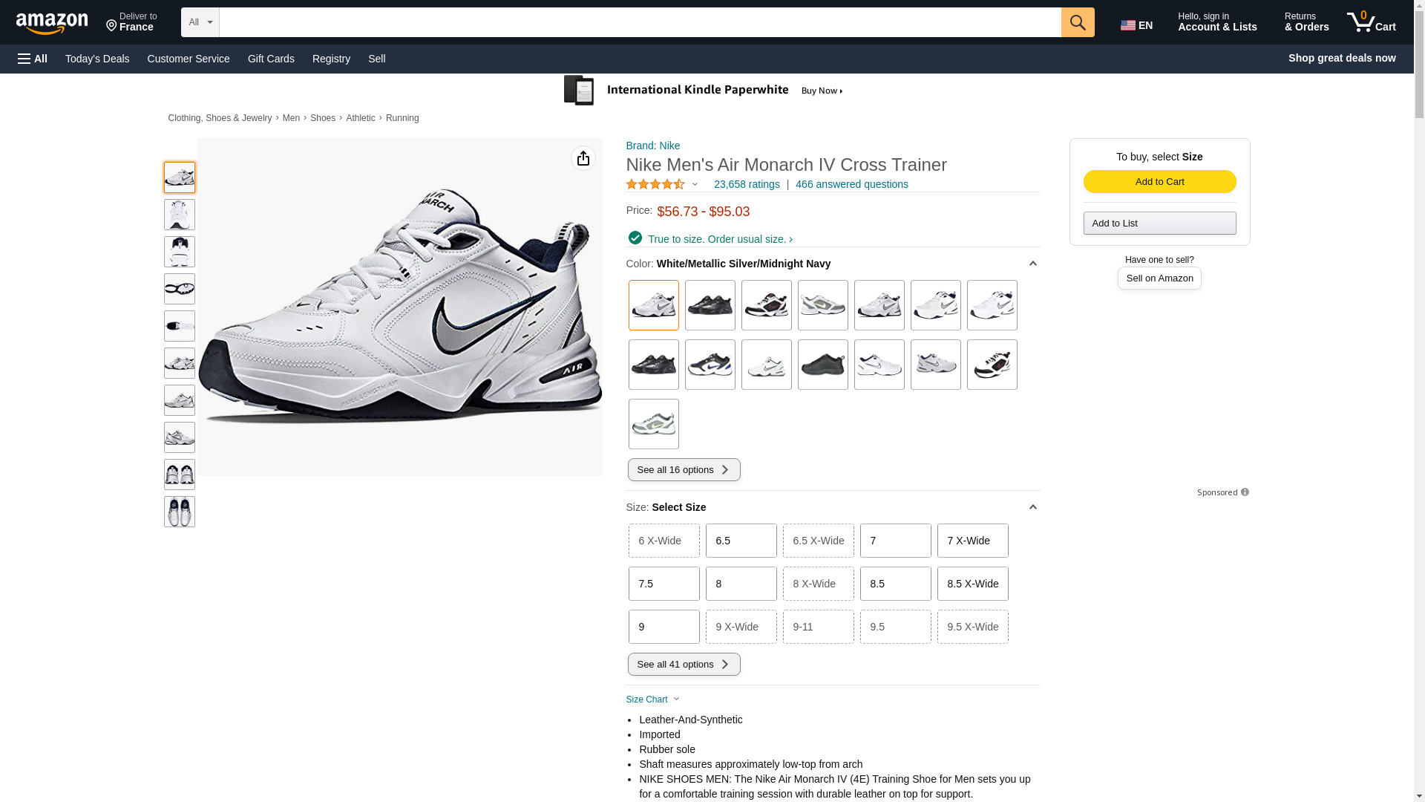Click the Add to Cart button
The width and height of the screenshot is (1425, 802).
coord(1159,182)
